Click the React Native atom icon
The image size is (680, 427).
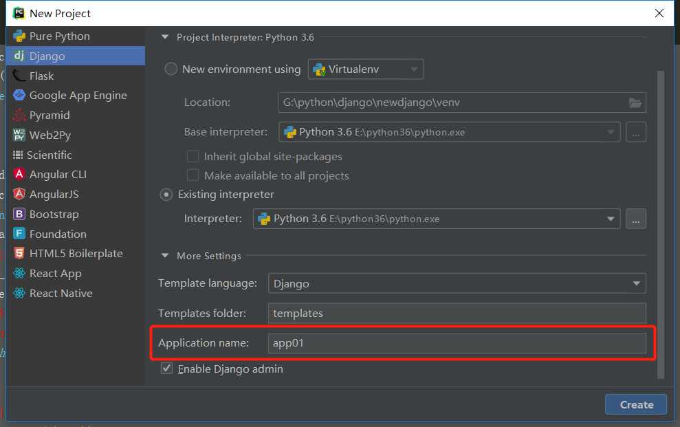[x=19, y=293]
